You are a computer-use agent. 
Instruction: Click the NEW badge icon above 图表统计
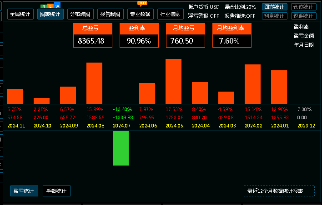click(50, 6)
